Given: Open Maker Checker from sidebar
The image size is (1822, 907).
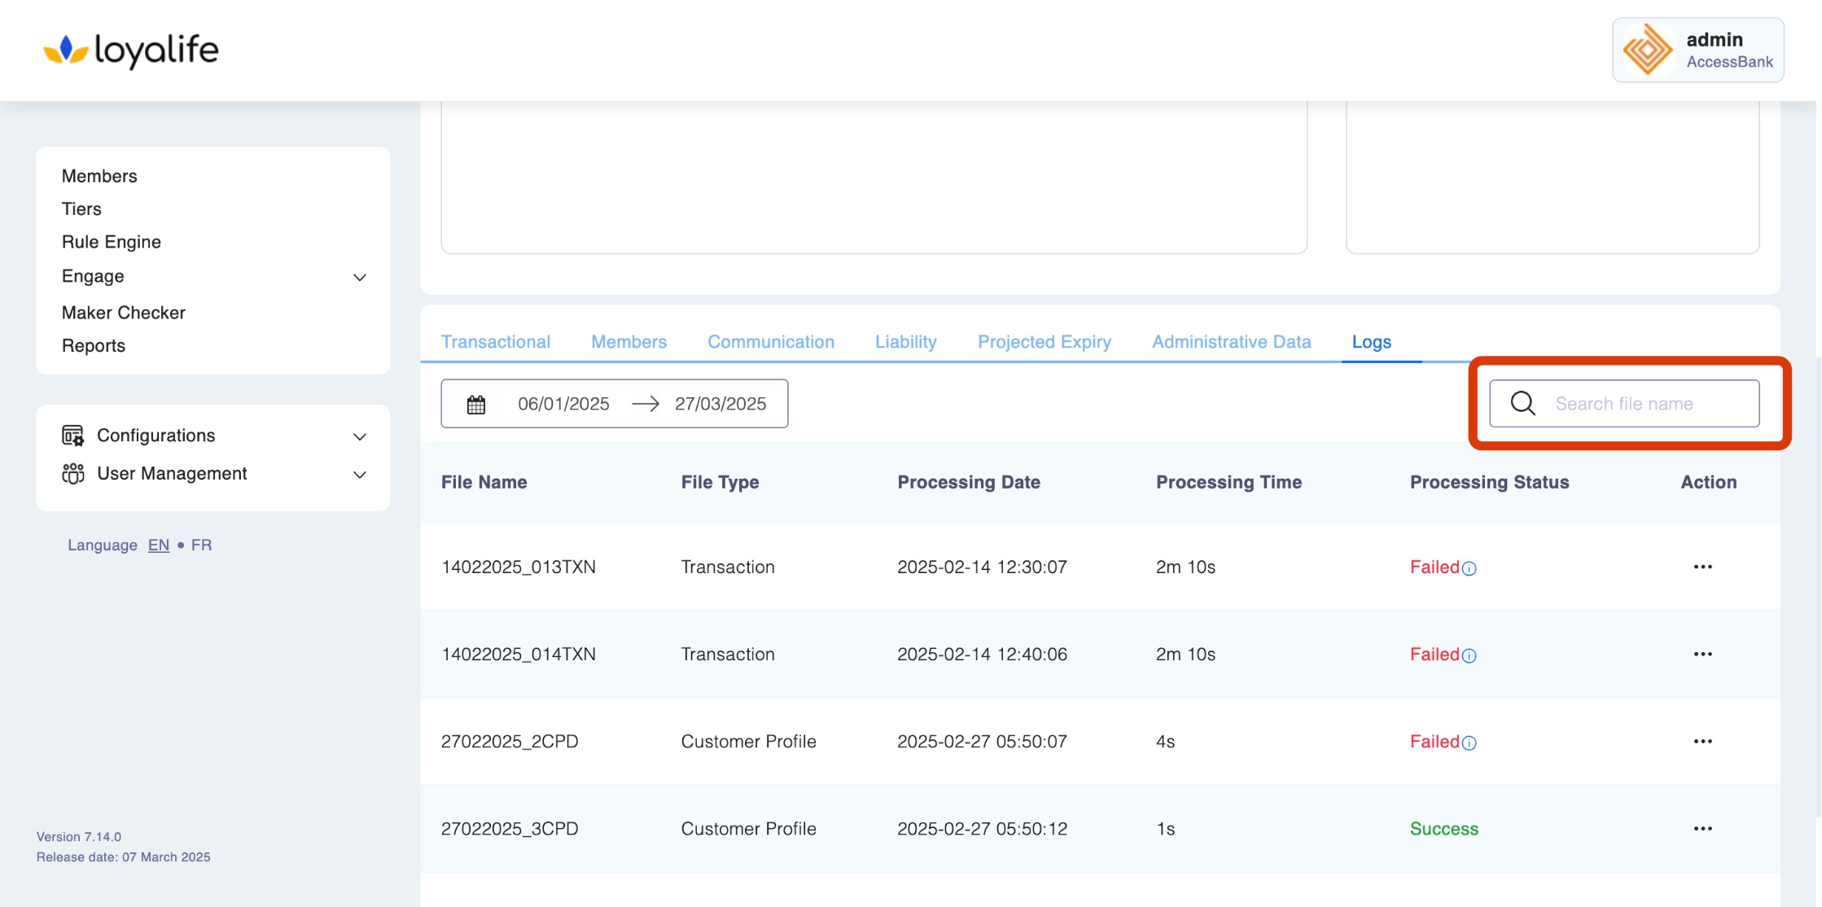Looking at the screenshot, I should pyautogui.click(x=124, y=313).
